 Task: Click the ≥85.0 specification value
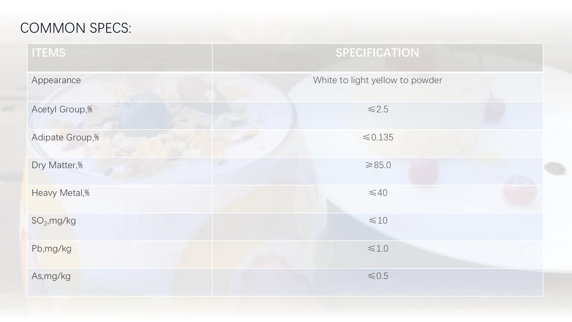click(x=378, y=165)
